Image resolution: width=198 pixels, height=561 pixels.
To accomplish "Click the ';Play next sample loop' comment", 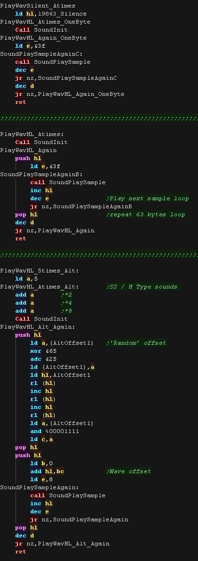I will pyautogui.click(x=147, y=198).
